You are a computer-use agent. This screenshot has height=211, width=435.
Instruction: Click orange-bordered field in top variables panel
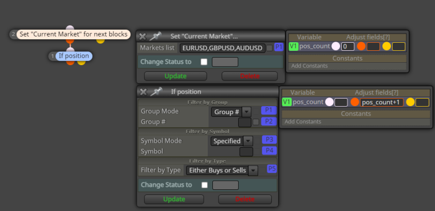coord(373,46)
